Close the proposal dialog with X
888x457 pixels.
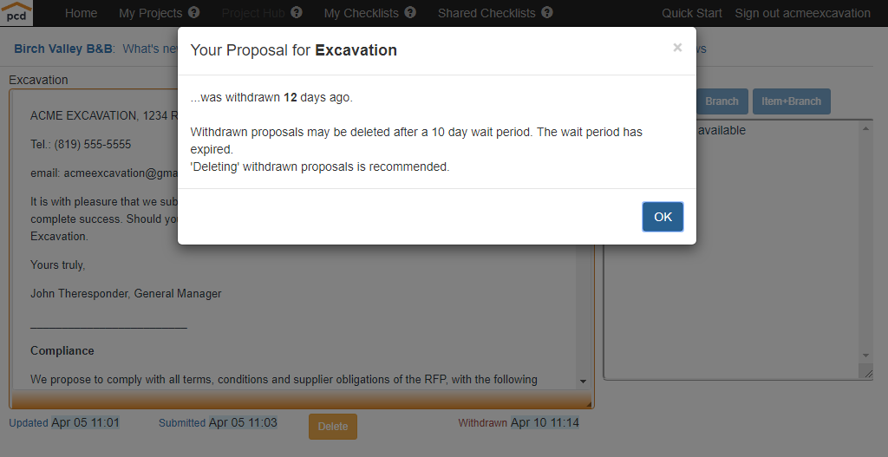pos(677,48)
